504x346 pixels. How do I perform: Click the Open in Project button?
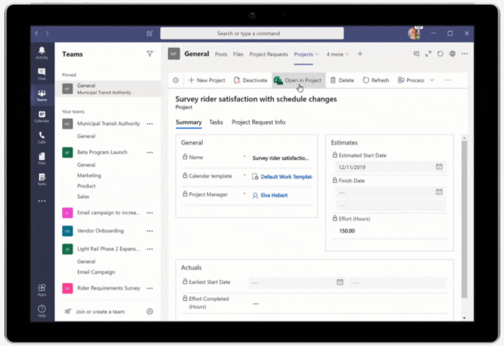click(298, 80)
